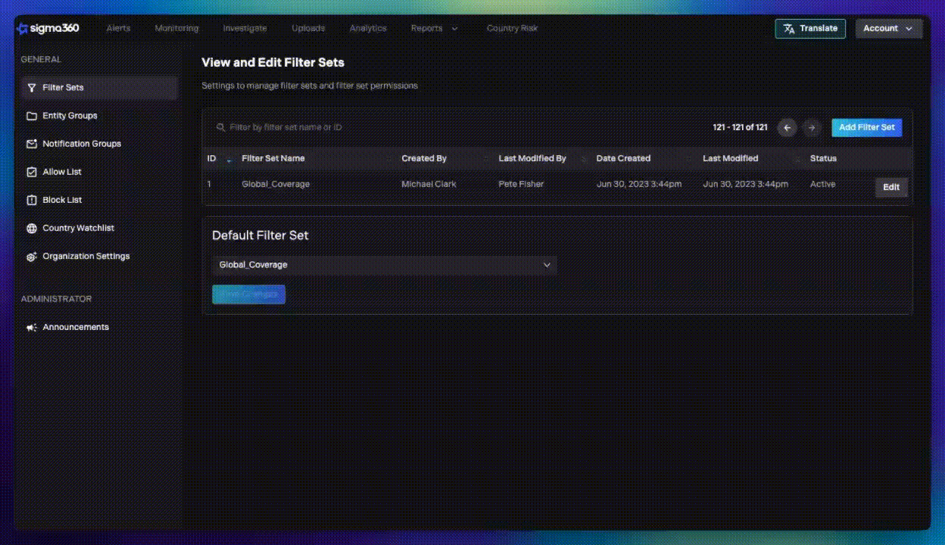Open Entity Groups via folder icon
Screen dimensions: 945x545
click(31, 115)
